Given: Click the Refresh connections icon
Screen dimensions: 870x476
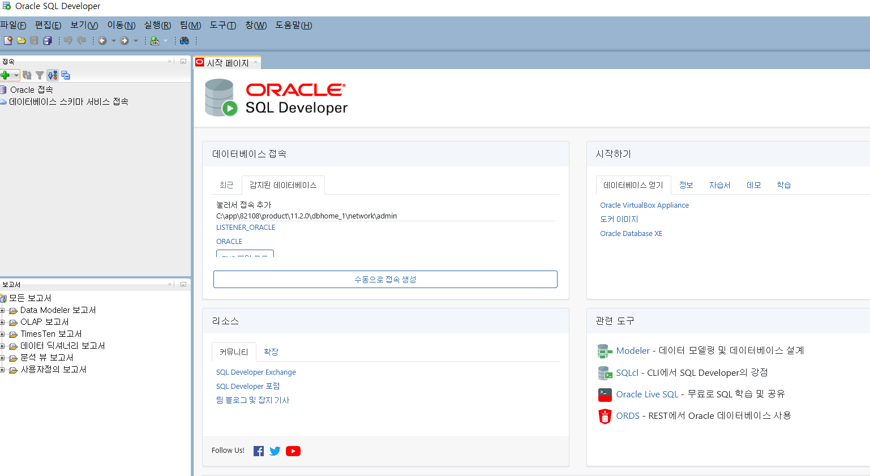Looking at the screenshot, I should point(27,75).
